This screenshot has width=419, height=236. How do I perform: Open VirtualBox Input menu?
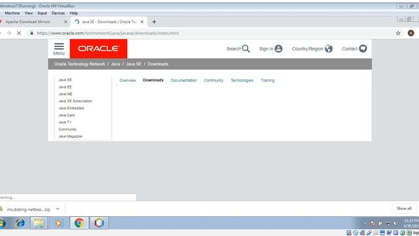(x=42, y=13)
